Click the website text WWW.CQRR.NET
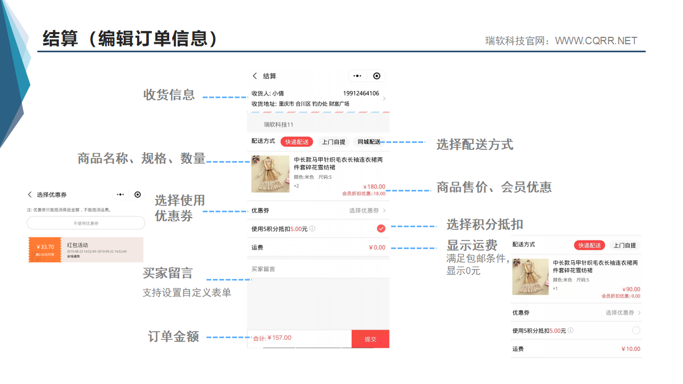The height and width of the screenshot is (384, 683). [x=596, y=41]
